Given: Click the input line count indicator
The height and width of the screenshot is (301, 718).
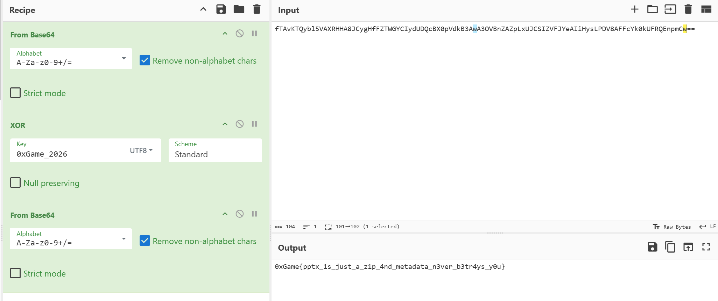Looking at the screenshot, I should 310,227.
